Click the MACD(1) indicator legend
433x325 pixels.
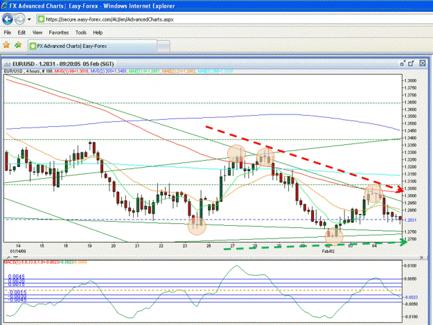45,262
